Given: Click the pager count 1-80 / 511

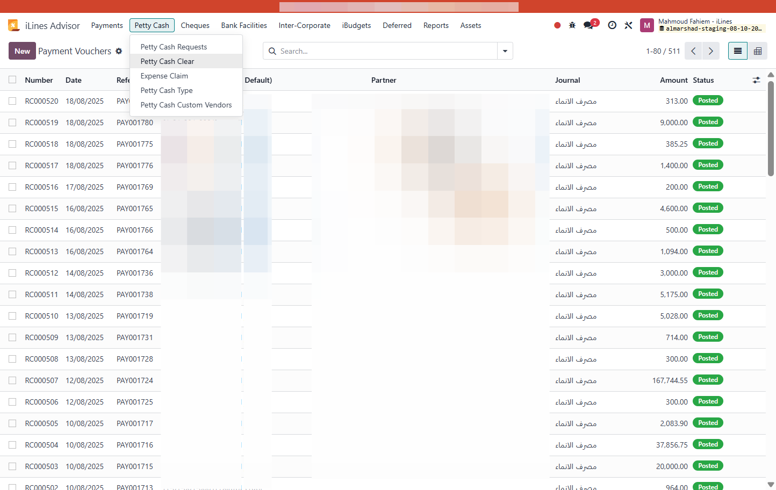Looking at the screenshot, I should [663, 51].
